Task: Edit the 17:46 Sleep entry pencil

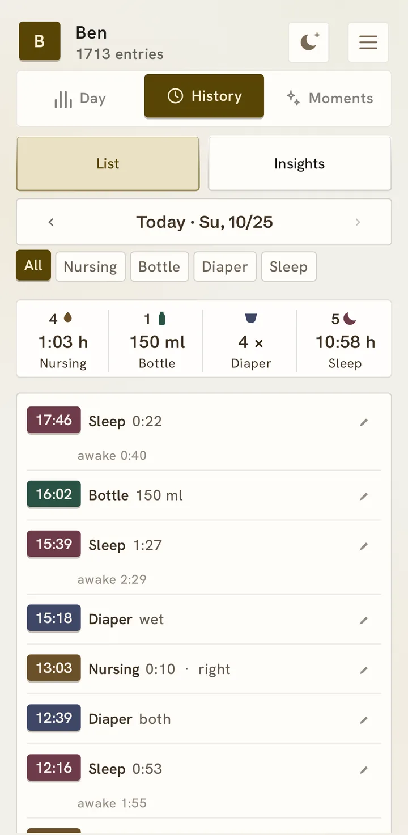Action: [364, 422]
